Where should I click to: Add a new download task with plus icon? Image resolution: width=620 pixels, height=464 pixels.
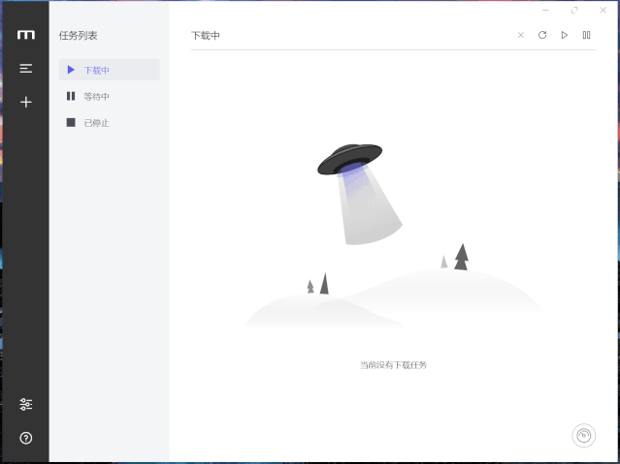pos(25,103)
